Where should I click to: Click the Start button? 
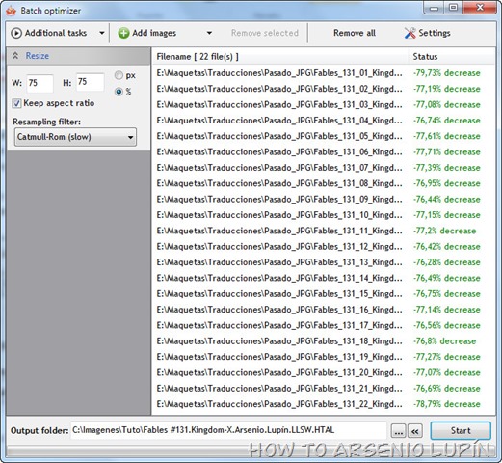click(461, 431)
